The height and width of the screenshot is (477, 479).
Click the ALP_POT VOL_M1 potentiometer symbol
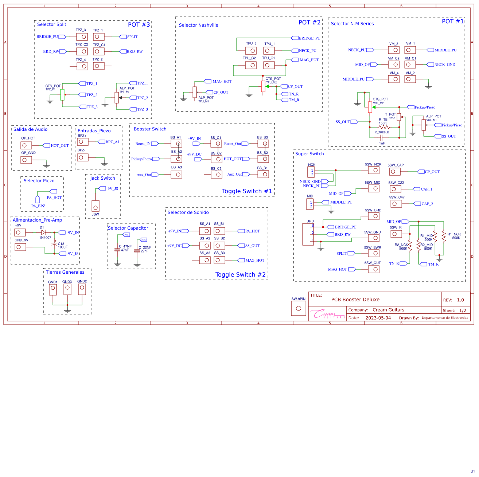click(x=423, y=125)
